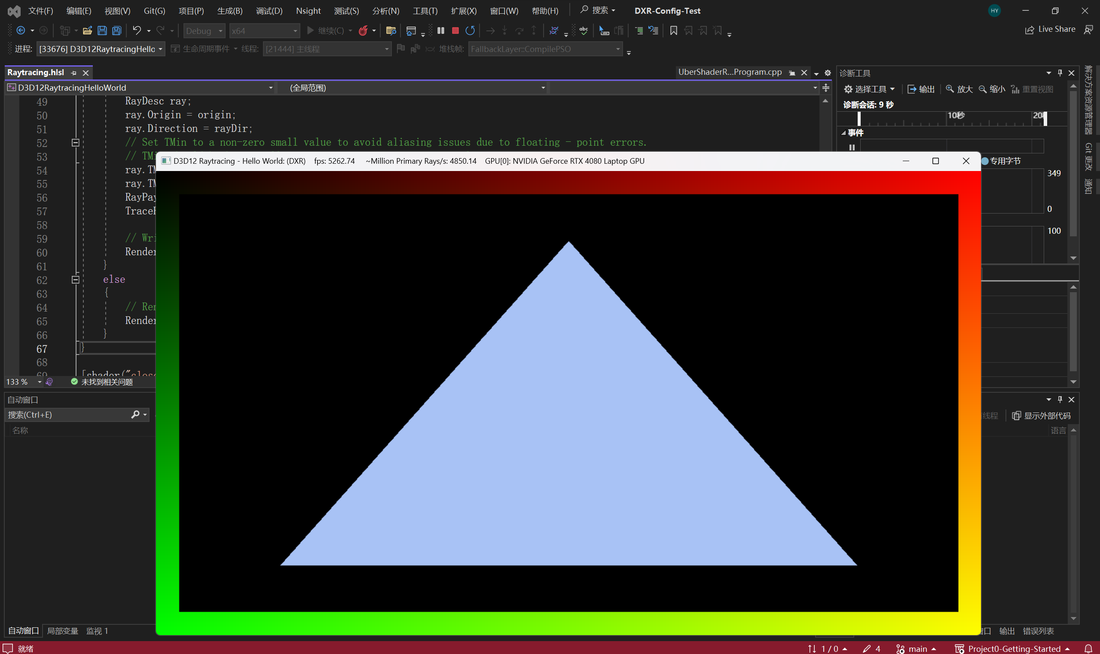Click the Open File folder icon
1100x654 pixels.
(87, 31)
